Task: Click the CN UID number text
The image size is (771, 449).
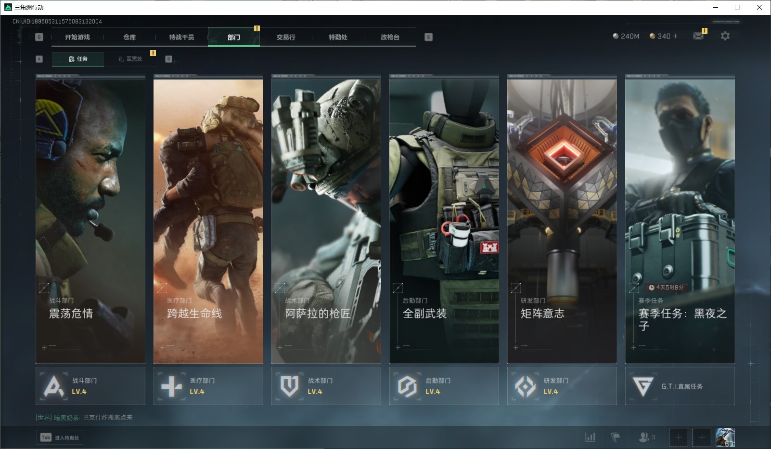Action: [x=57, y=21]
